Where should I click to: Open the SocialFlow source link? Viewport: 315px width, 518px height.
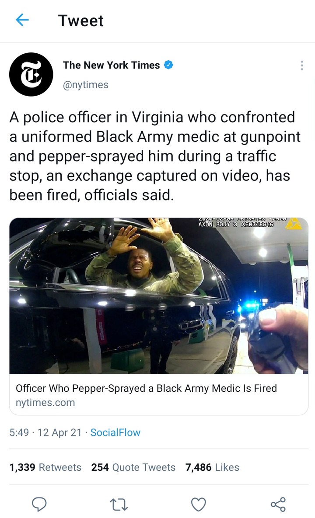(x=115, y=432)
